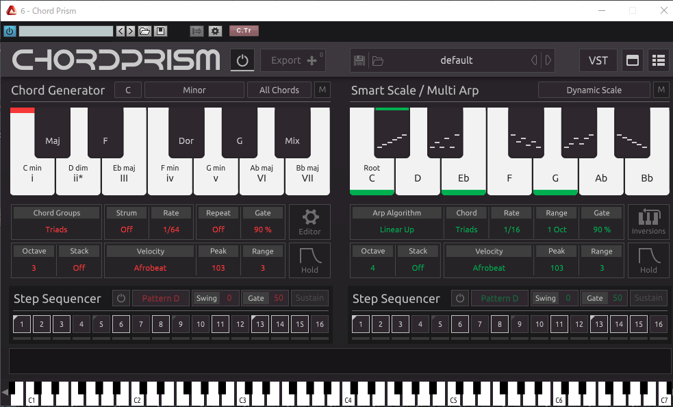Adjust the Chord Generator Peak 103 value
Viewport: 673px width, 407px height.
click(218, 268)
